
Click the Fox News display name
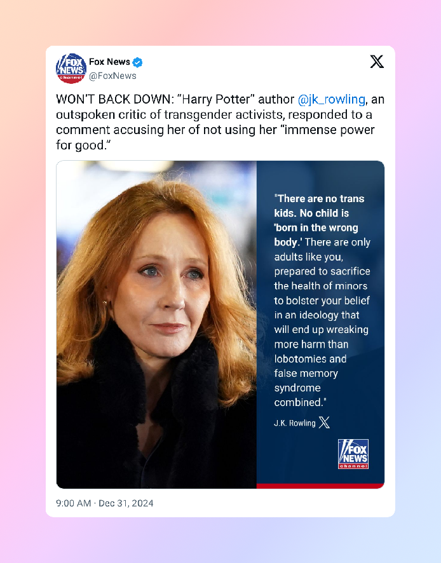[x=109, y=62]
